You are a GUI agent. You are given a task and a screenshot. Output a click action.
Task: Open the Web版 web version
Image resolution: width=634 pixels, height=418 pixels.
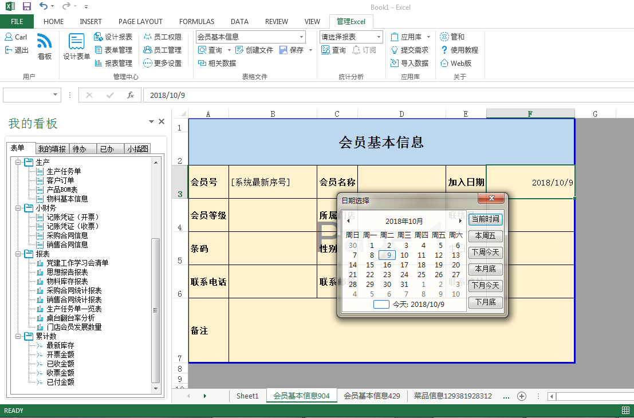click(456, 63)
